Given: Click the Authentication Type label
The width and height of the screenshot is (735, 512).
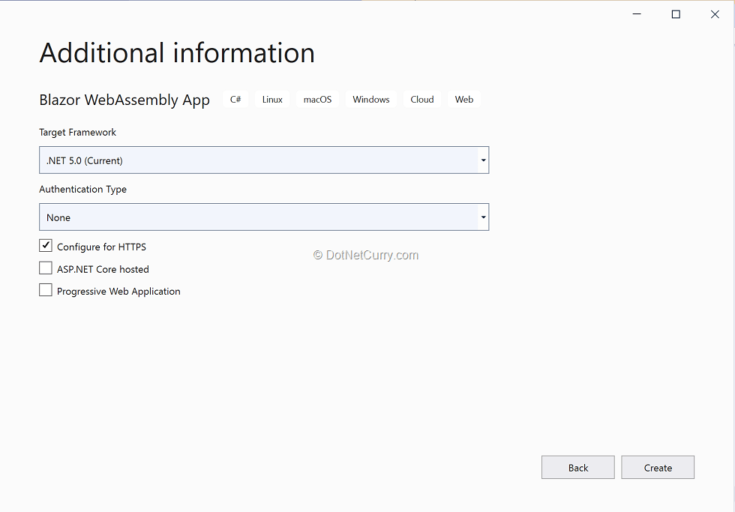Looking at the screenshot, I should click(82, 189).
